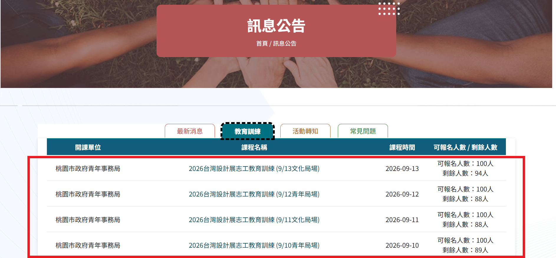Open the 最新消息 tab
This screenshot has width=556, height=258.
tap(190, 131)
